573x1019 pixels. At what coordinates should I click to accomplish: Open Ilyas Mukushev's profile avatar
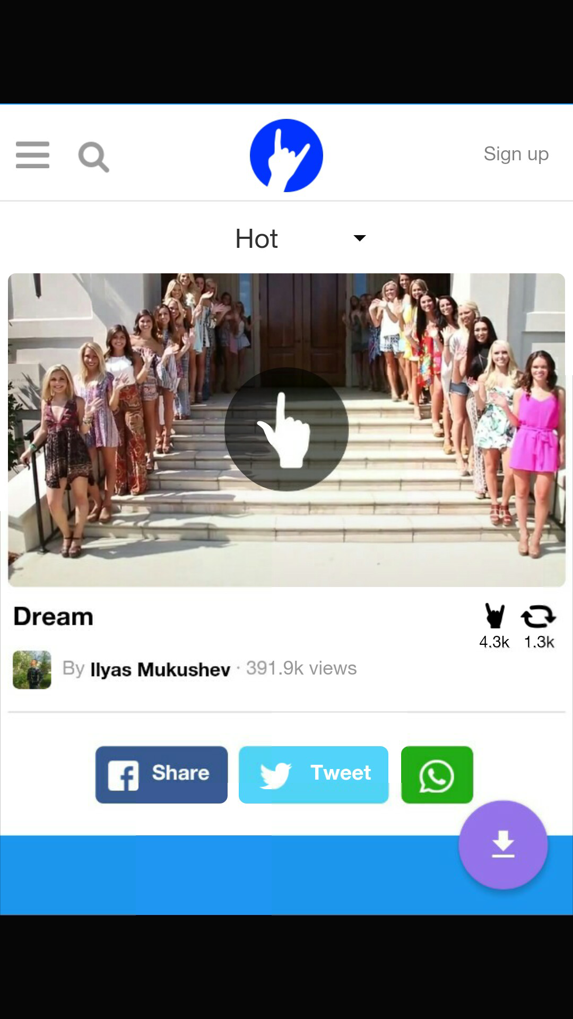coord(32,670)
